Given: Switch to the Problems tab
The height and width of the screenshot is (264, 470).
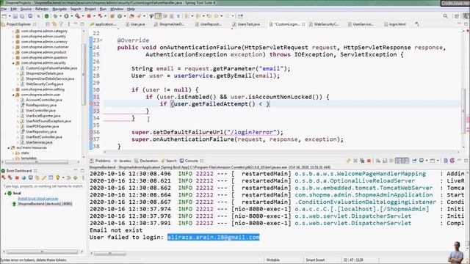Looking at the screenshot, I should (101, 161).
